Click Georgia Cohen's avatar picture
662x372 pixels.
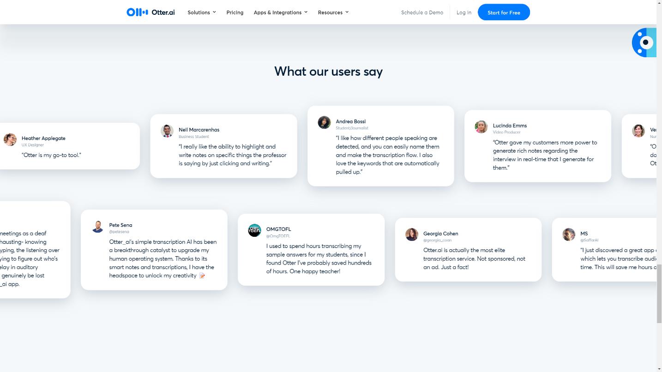412,234
